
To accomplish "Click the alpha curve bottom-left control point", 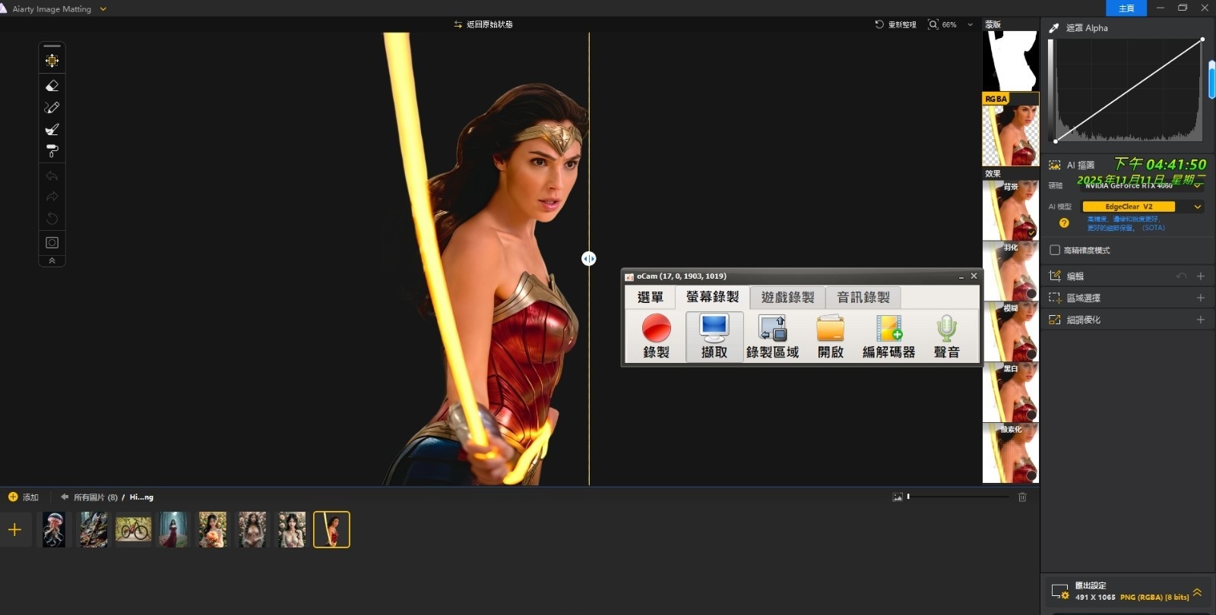I will click(x=1055, y=140).
